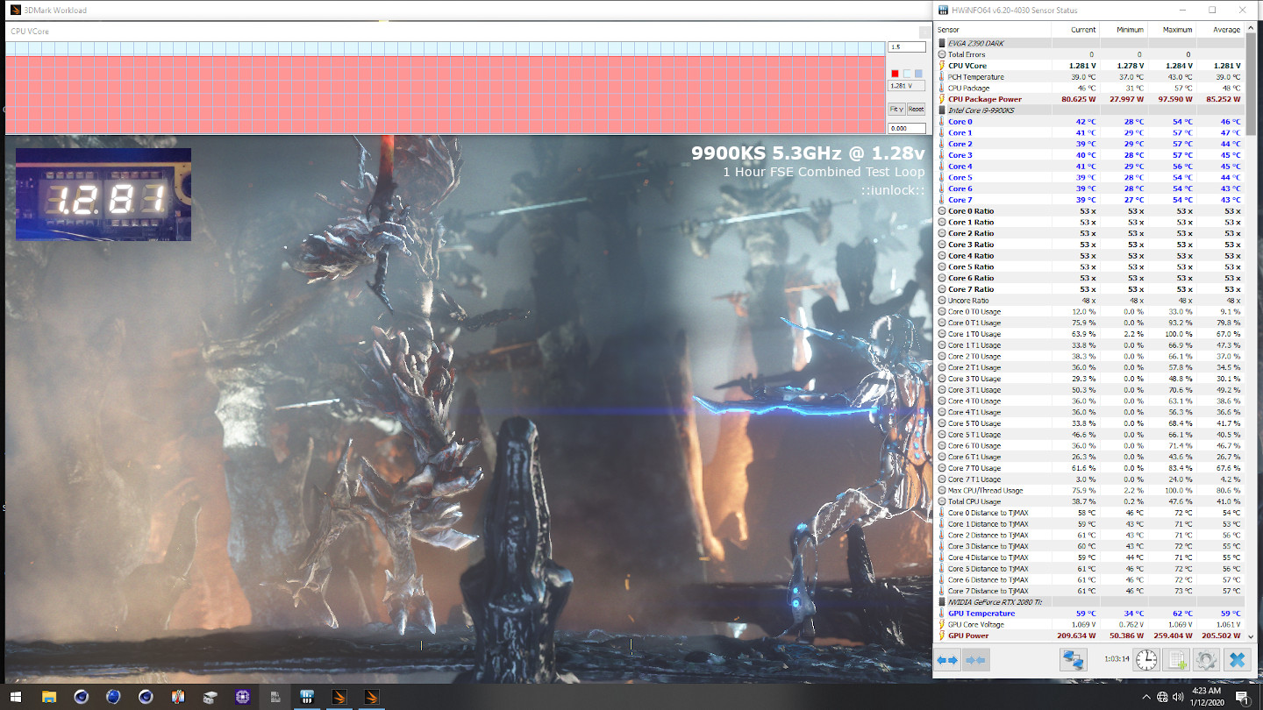Click the collapse columns arrows button
Viewport: 1263px width, 710px height.
[974, 660]
